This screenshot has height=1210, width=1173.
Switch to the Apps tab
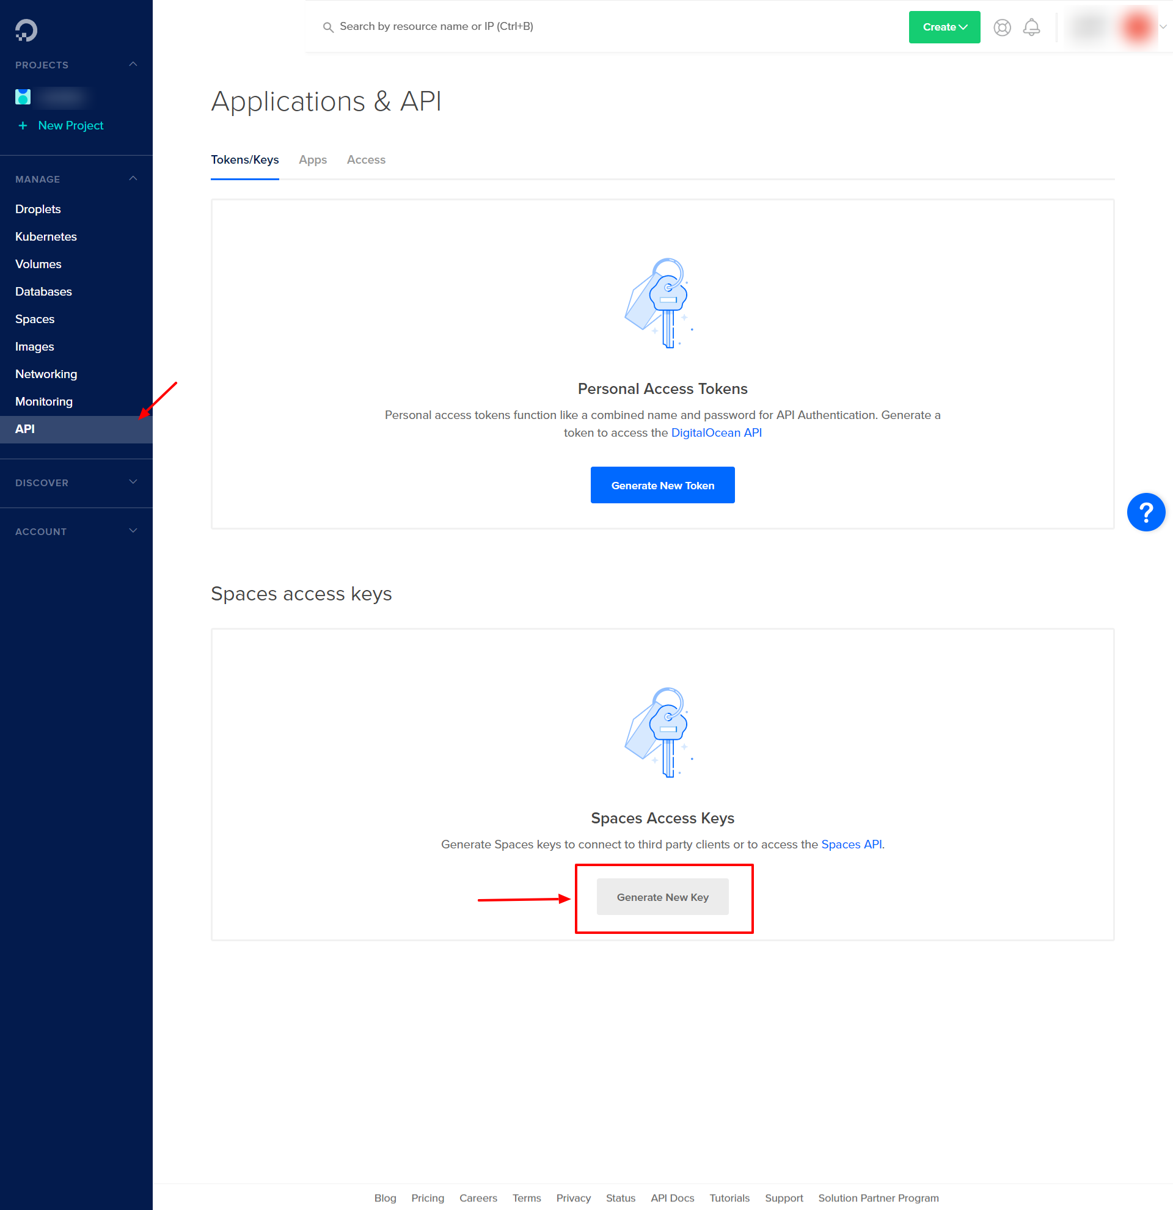(x=312, y=160)
